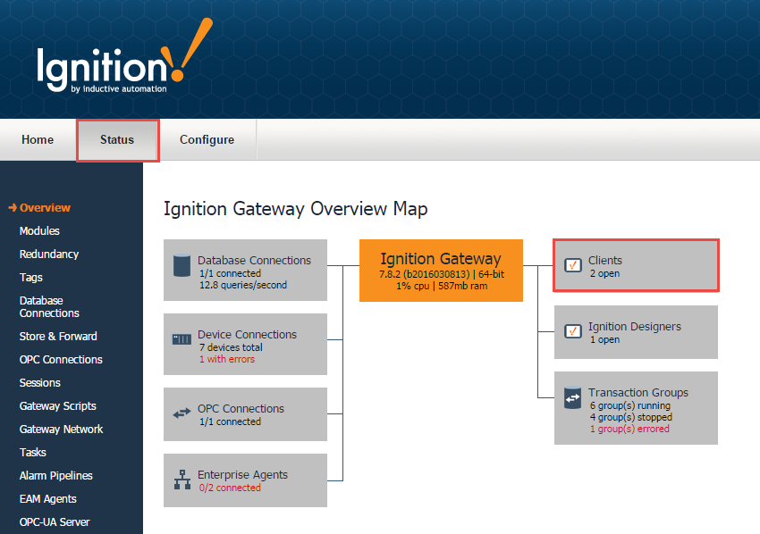Click the Database Connections card title

[254, 261]
